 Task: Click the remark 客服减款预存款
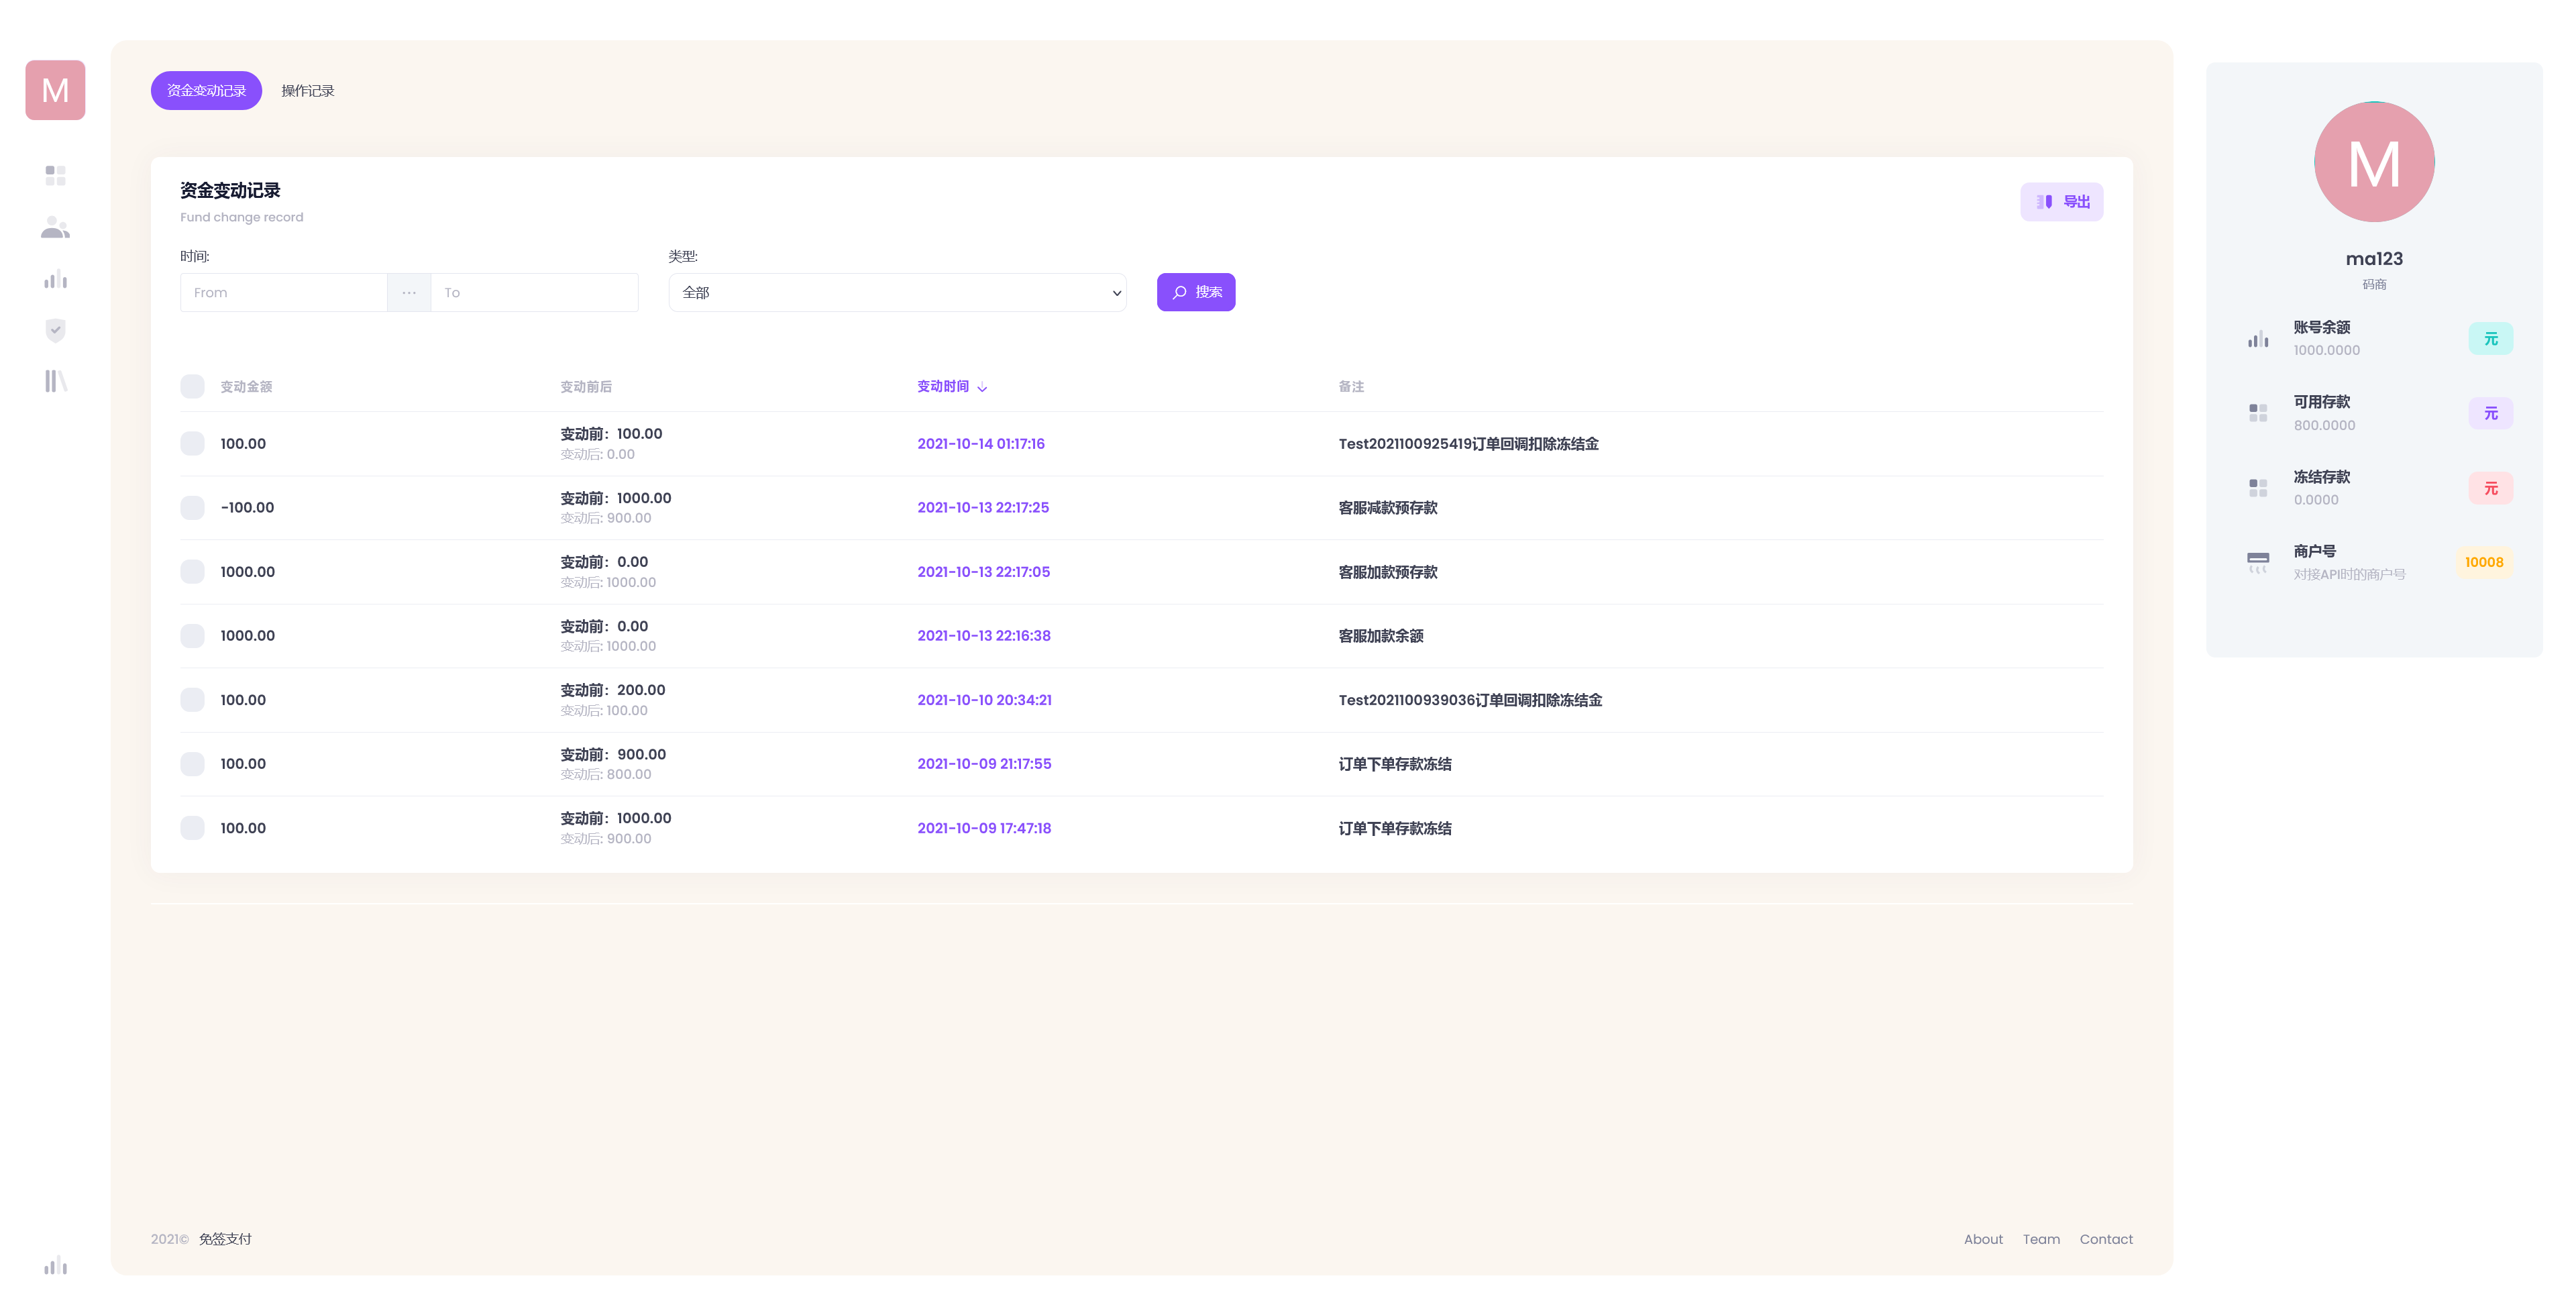pos(1388,508)
